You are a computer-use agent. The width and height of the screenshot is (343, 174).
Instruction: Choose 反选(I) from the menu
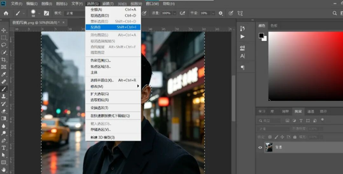pyautogui.click(x=113, y=27)
